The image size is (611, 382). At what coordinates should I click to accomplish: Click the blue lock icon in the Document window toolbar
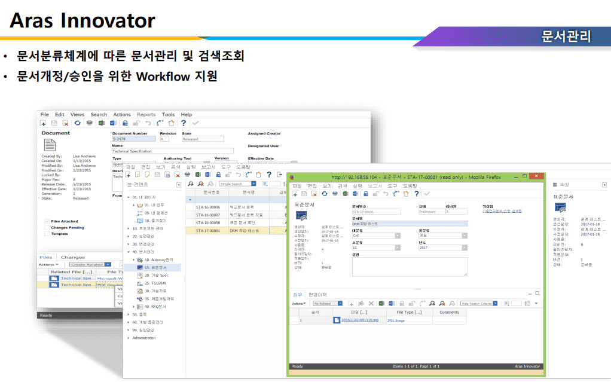pyautogui.click(x=125, y=123)
